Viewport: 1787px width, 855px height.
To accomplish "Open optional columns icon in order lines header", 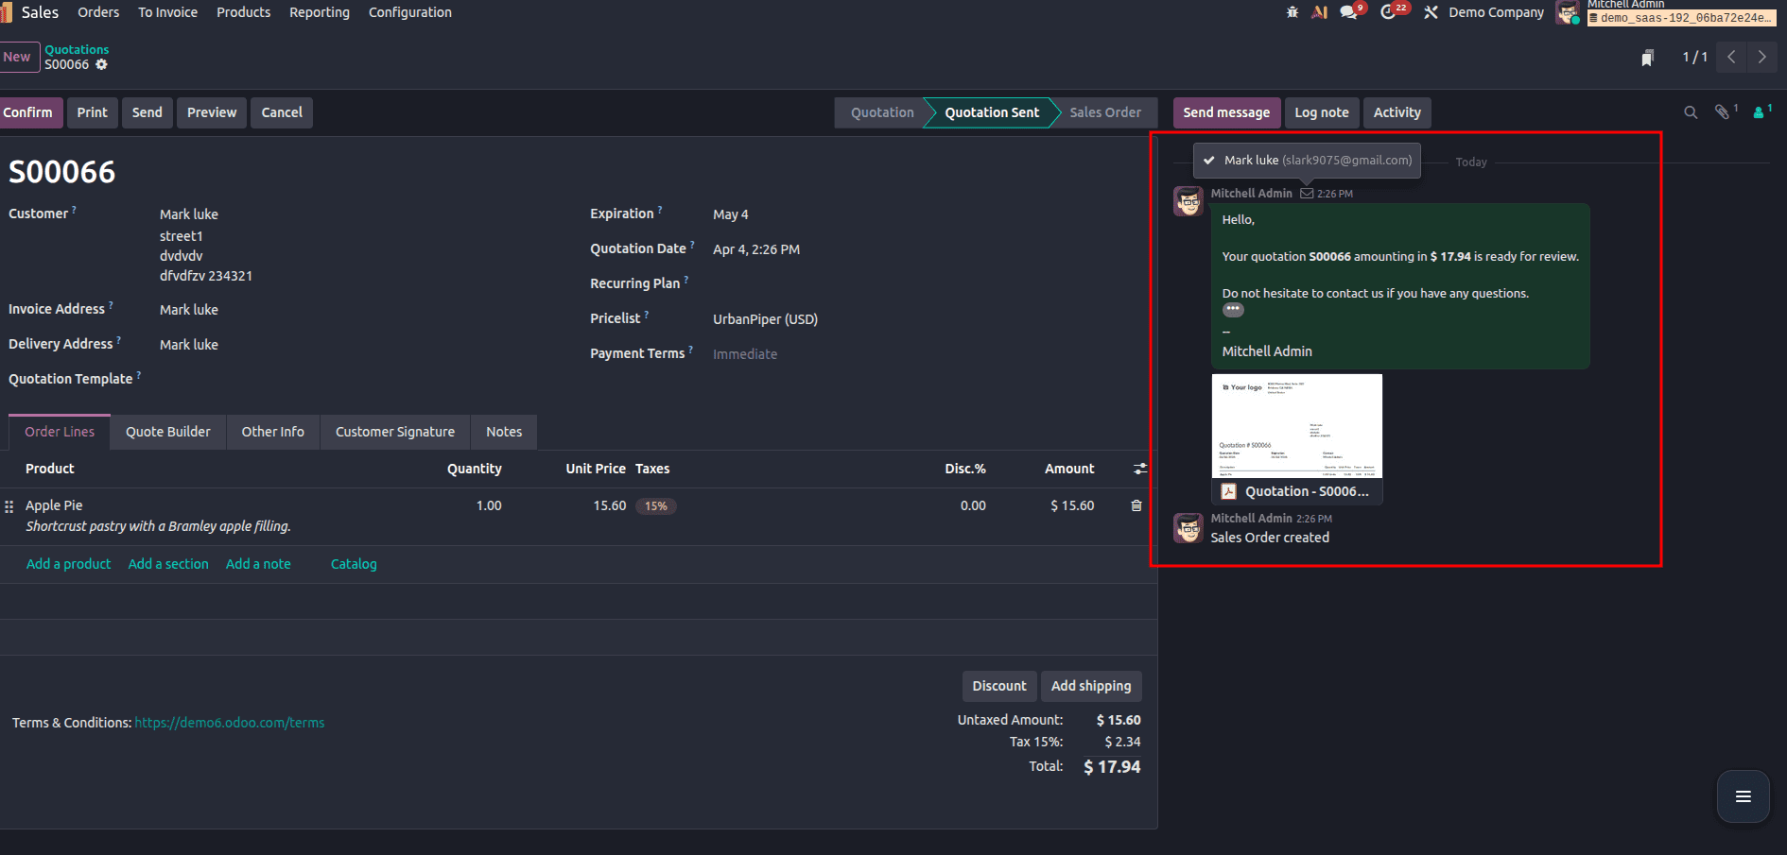I will 1139,469.
